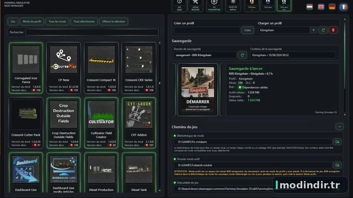Select Dashboard Live Vanilla Vehicles mod card
The width and height of the screenshot is (353, 198).
pyautogui.click(x=64, y=173)
